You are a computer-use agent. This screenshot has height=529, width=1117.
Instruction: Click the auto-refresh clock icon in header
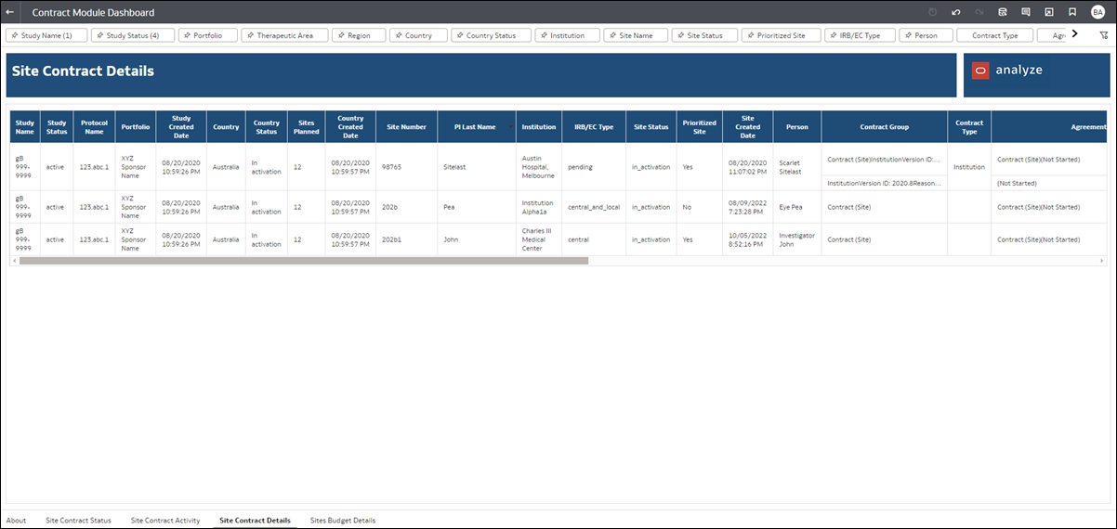(x=933, y=13)
